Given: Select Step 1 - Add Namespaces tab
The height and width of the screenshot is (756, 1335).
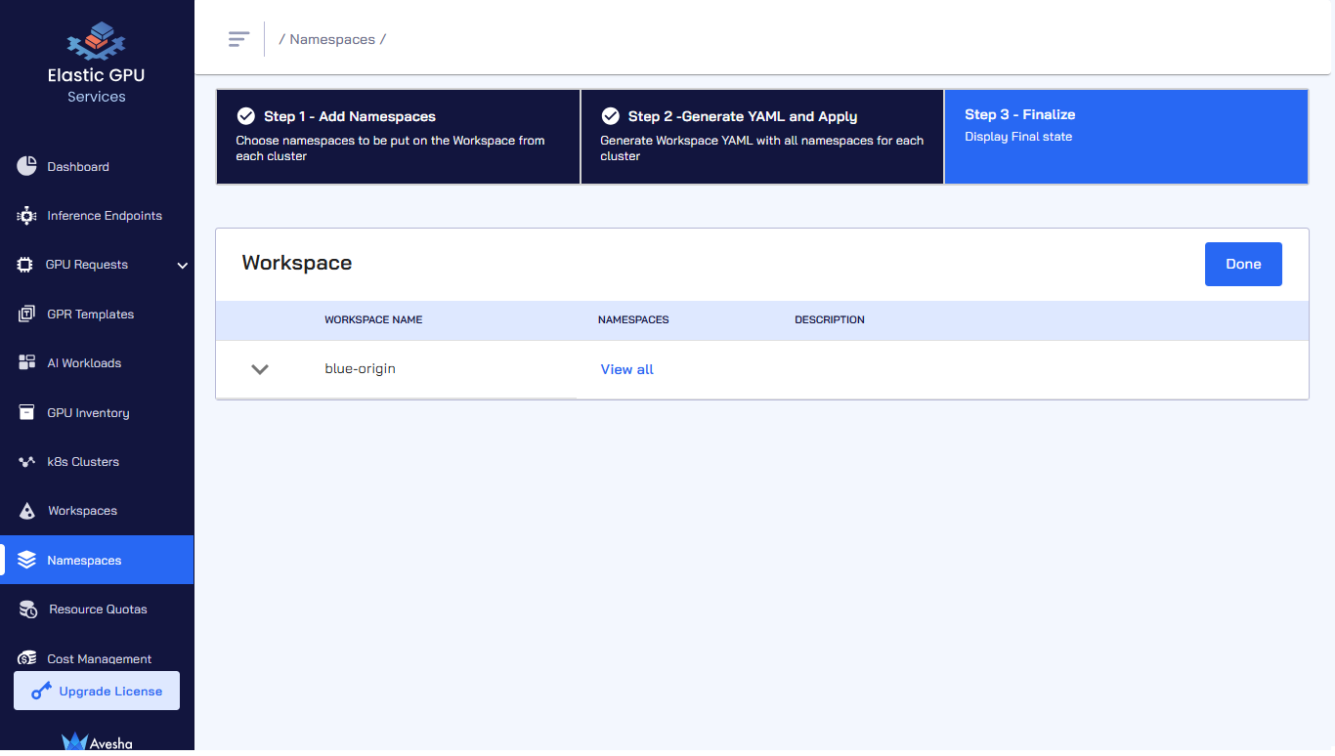Looking at the screenshot, I should point(398,137).
